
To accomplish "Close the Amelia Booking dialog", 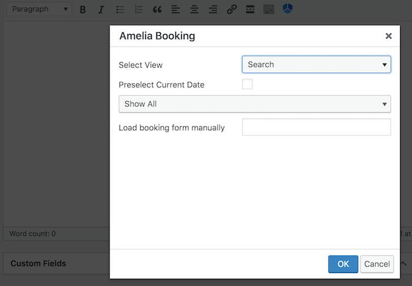I will tap(388, 36).
